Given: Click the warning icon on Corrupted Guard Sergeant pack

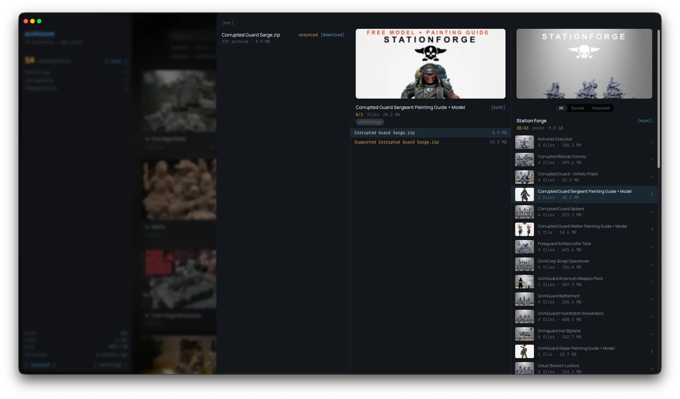Looking at the screenshot, I should (x=652, y=194).
